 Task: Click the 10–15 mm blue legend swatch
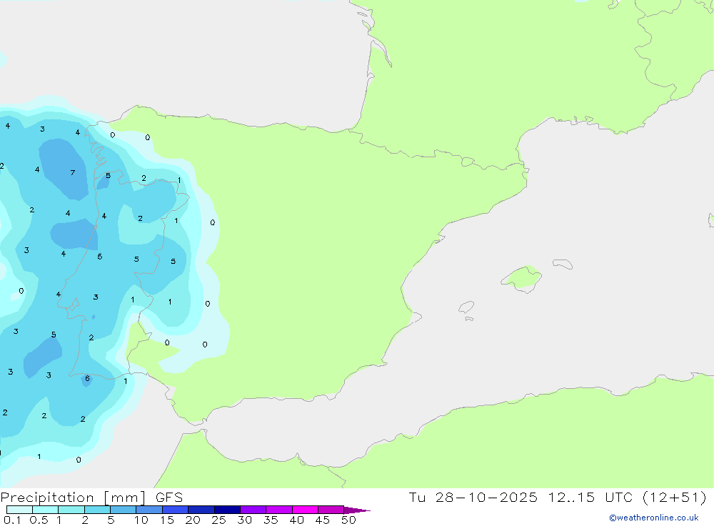coord(149,510)
